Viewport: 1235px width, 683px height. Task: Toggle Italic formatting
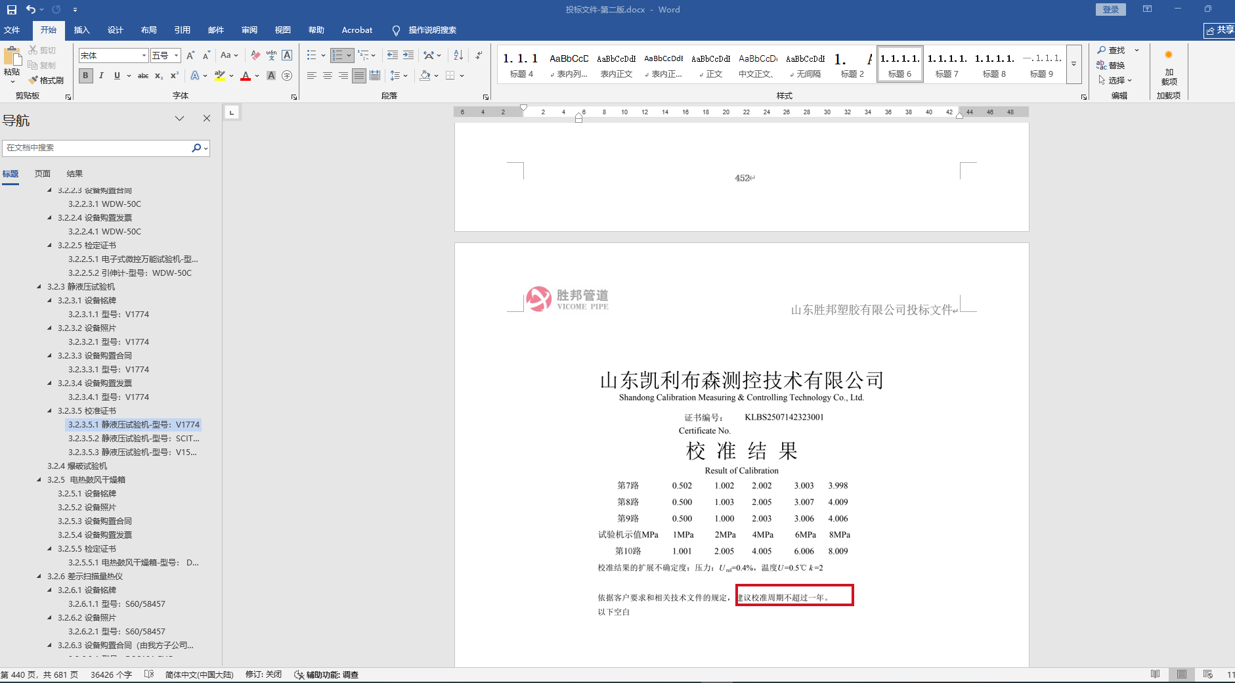101,76
